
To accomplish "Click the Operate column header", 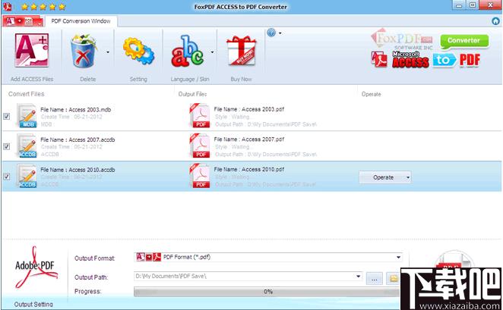I will tap(371, 95).
